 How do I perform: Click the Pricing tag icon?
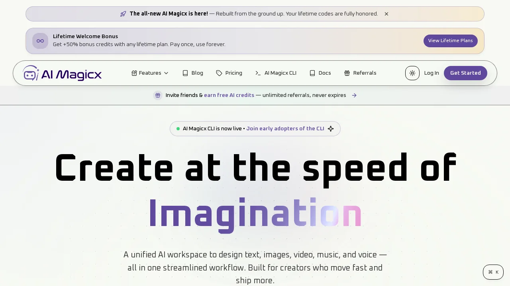[x=219, y=73]
